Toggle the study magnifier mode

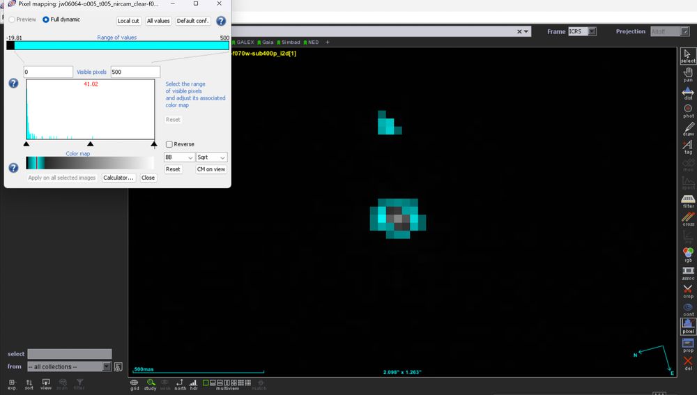tap(151, 385)
